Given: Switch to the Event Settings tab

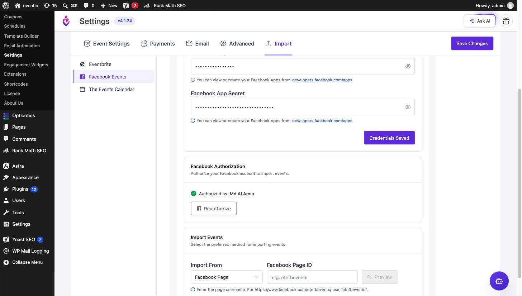Looking at the screenshot, I should pos(107,43).
